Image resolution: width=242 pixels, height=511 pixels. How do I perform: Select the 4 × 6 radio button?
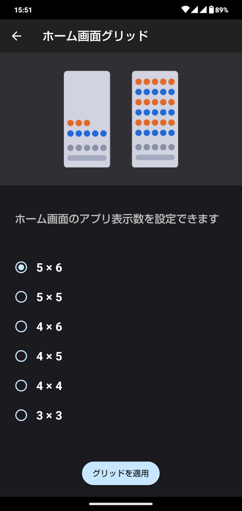click(21, 327)
